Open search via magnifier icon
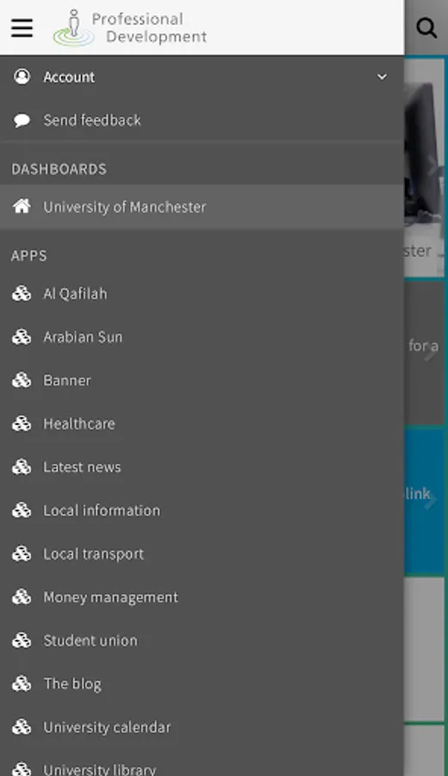This screenshot has height=776, width=448. [426, 28]
